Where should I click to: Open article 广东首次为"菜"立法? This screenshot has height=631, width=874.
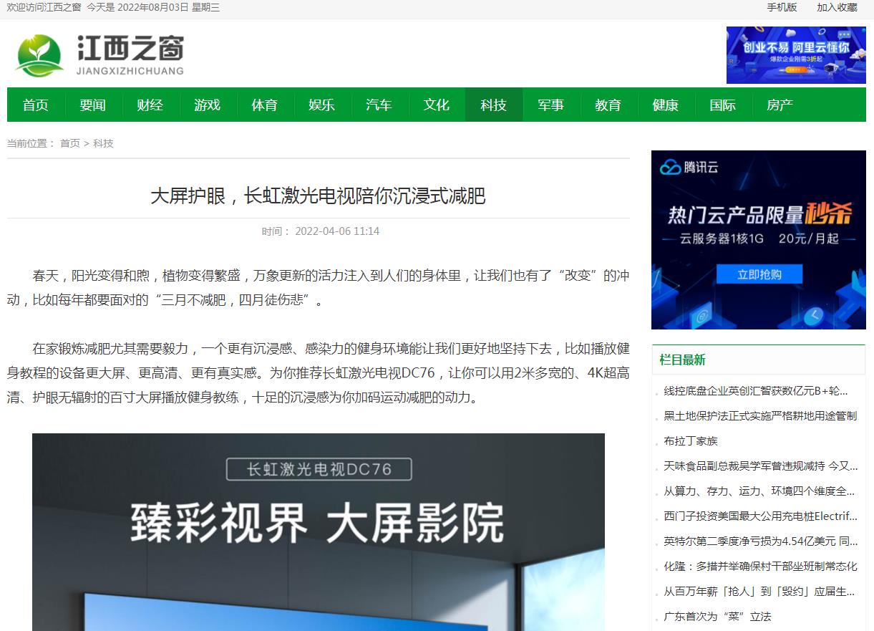[x=717, y=616]
